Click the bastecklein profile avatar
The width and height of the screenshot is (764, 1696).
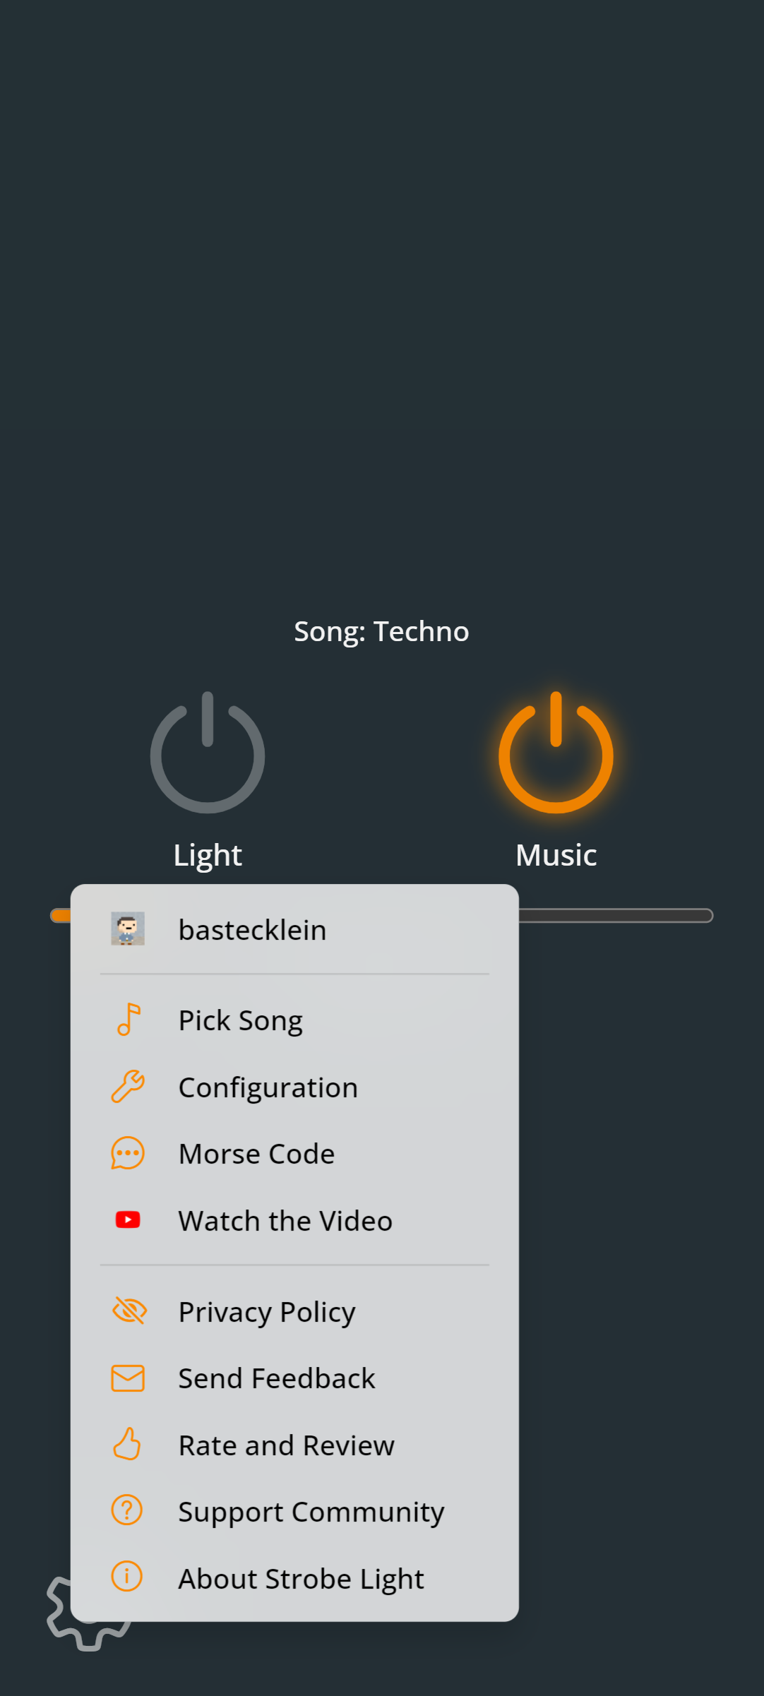[128, 928]
